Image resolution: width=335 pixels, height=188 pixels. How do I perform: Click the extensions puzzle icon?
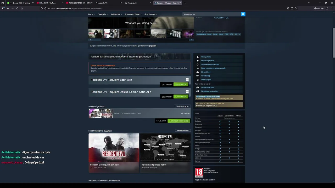click(x=327, y=8)
